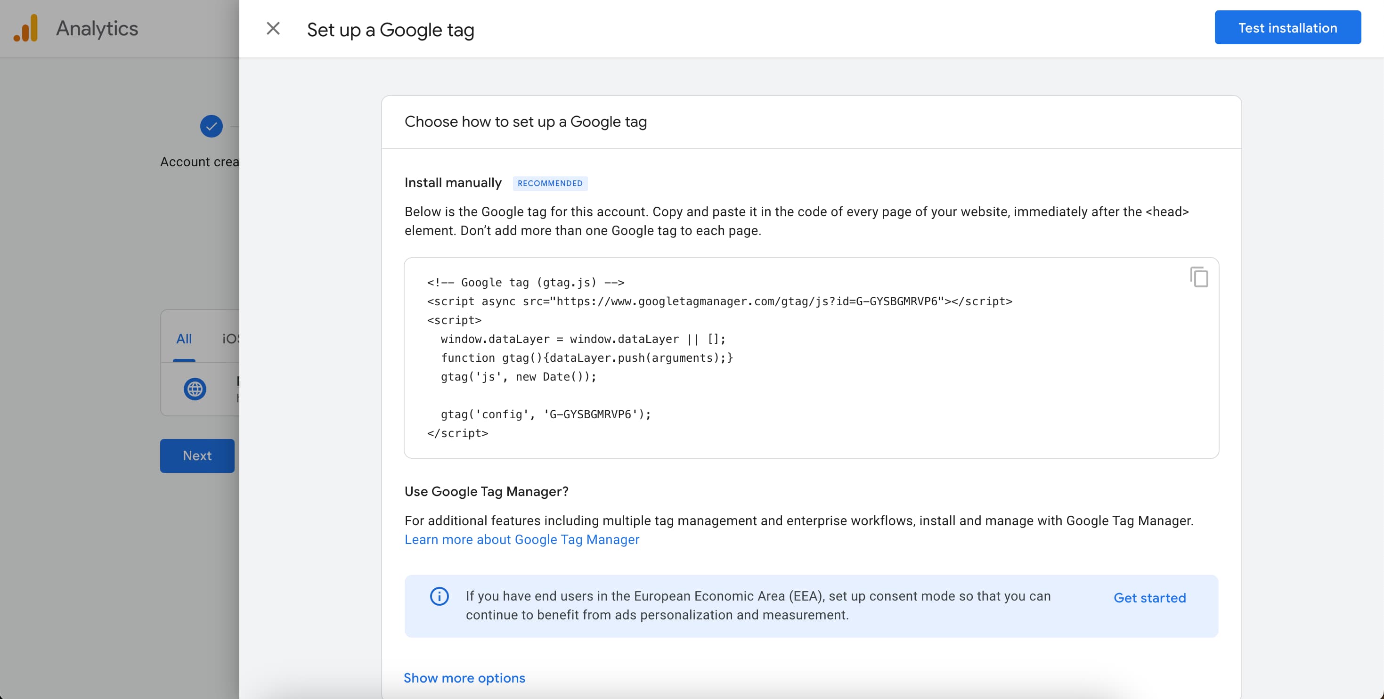Click the Google Analytics logo icon
Screen dimensions: 1384x699
coord(26,28)
